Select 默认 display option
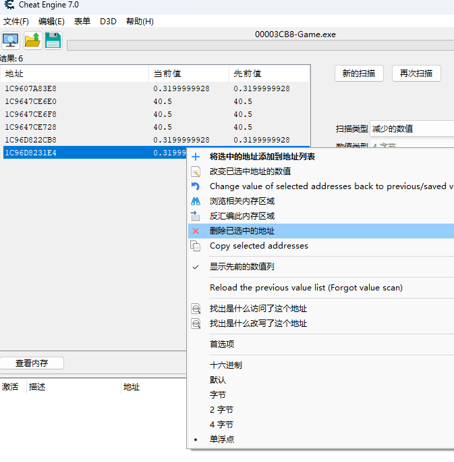The height and width of the screenshot is (462, 454). [320, 380]
